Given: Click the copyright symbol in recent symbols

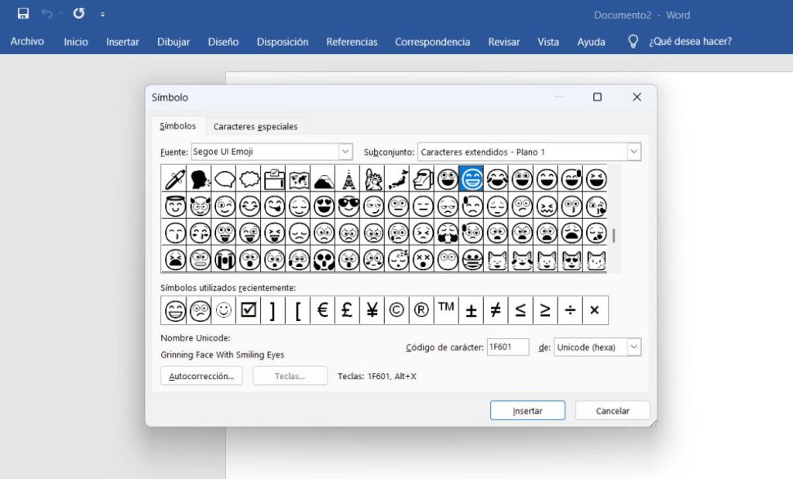Looking at the screenshot, I should point(396,310).
